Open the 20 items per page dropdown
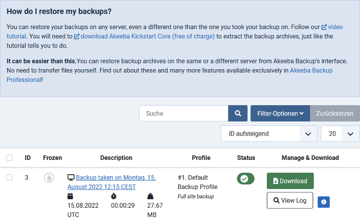The height and width of the screenshot is (224, 360). 340,134
